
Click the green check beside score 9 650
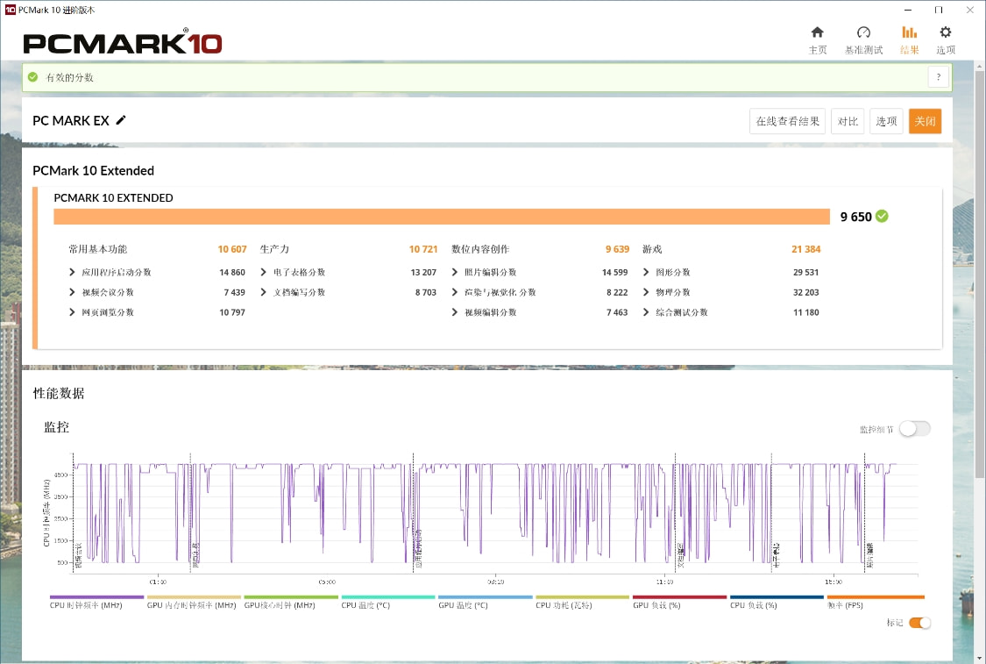coord(882,216)
